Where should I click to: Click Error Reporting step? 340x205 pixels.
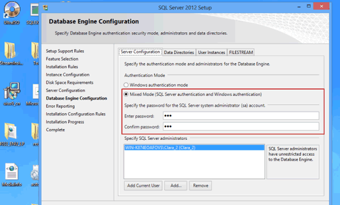(x=60, y=106)
